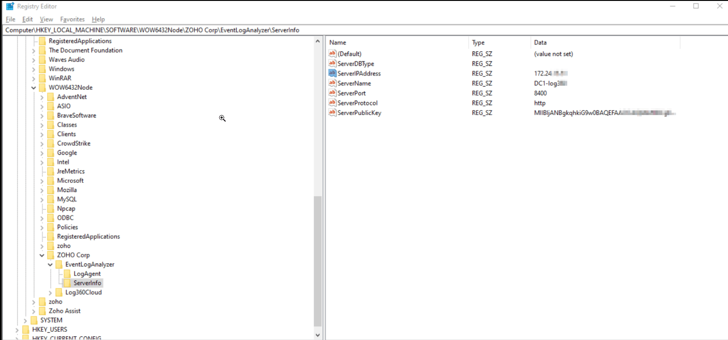Screen dimensions: 728x340
Task: Expand the Windows key
Action: pyautogui.click(x=34, y=69)
